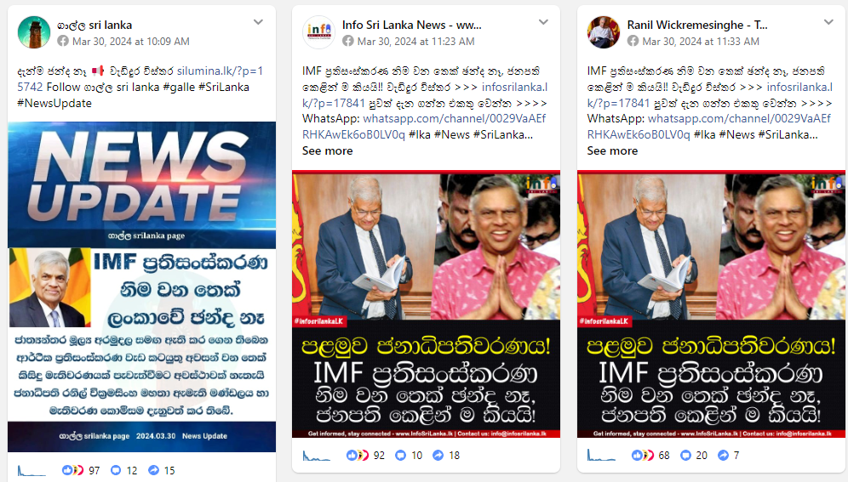Image resolution: width=848 pixels, height=482 pixels.
Task: Open image in Ranil Wickremesinghe post
Action: pos(711,303)
